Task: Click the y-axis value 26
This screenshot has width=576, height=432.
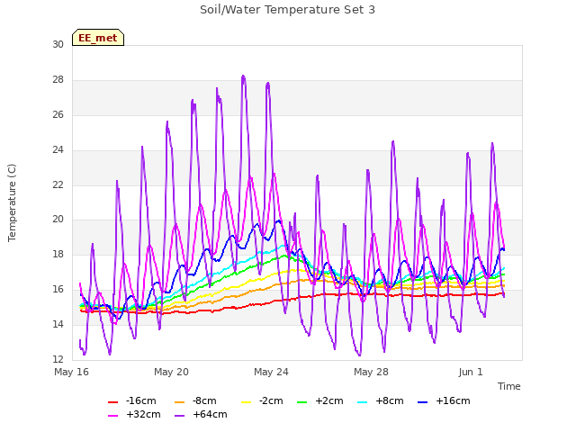Action: [58, 114]
